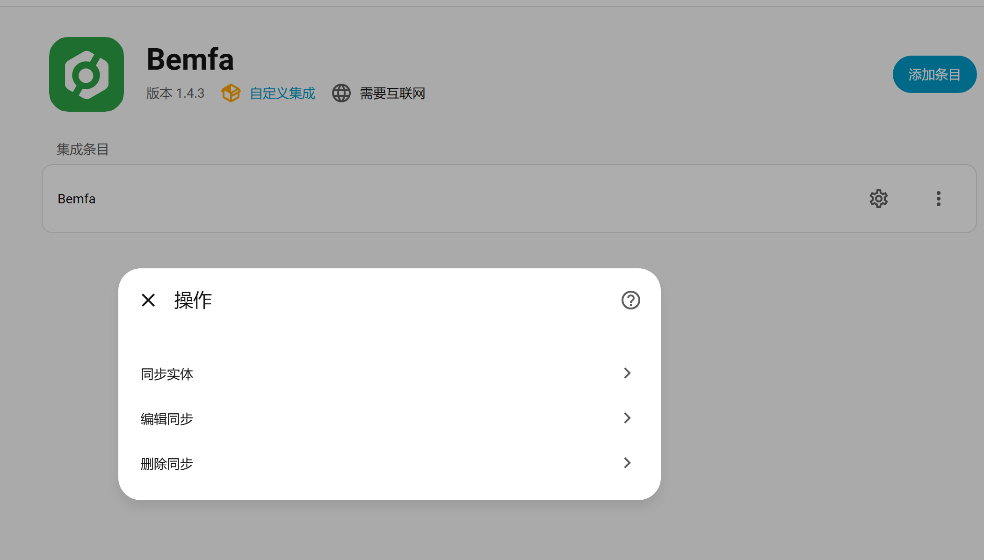The image size is (984, 560).
Task: Click the large Bemfa heading title
Action: [x=190, y=59]
